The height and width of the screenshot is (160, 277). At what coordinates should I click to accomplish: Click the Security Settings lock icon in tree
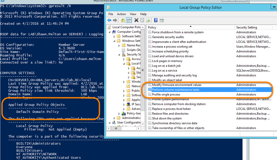124,54
